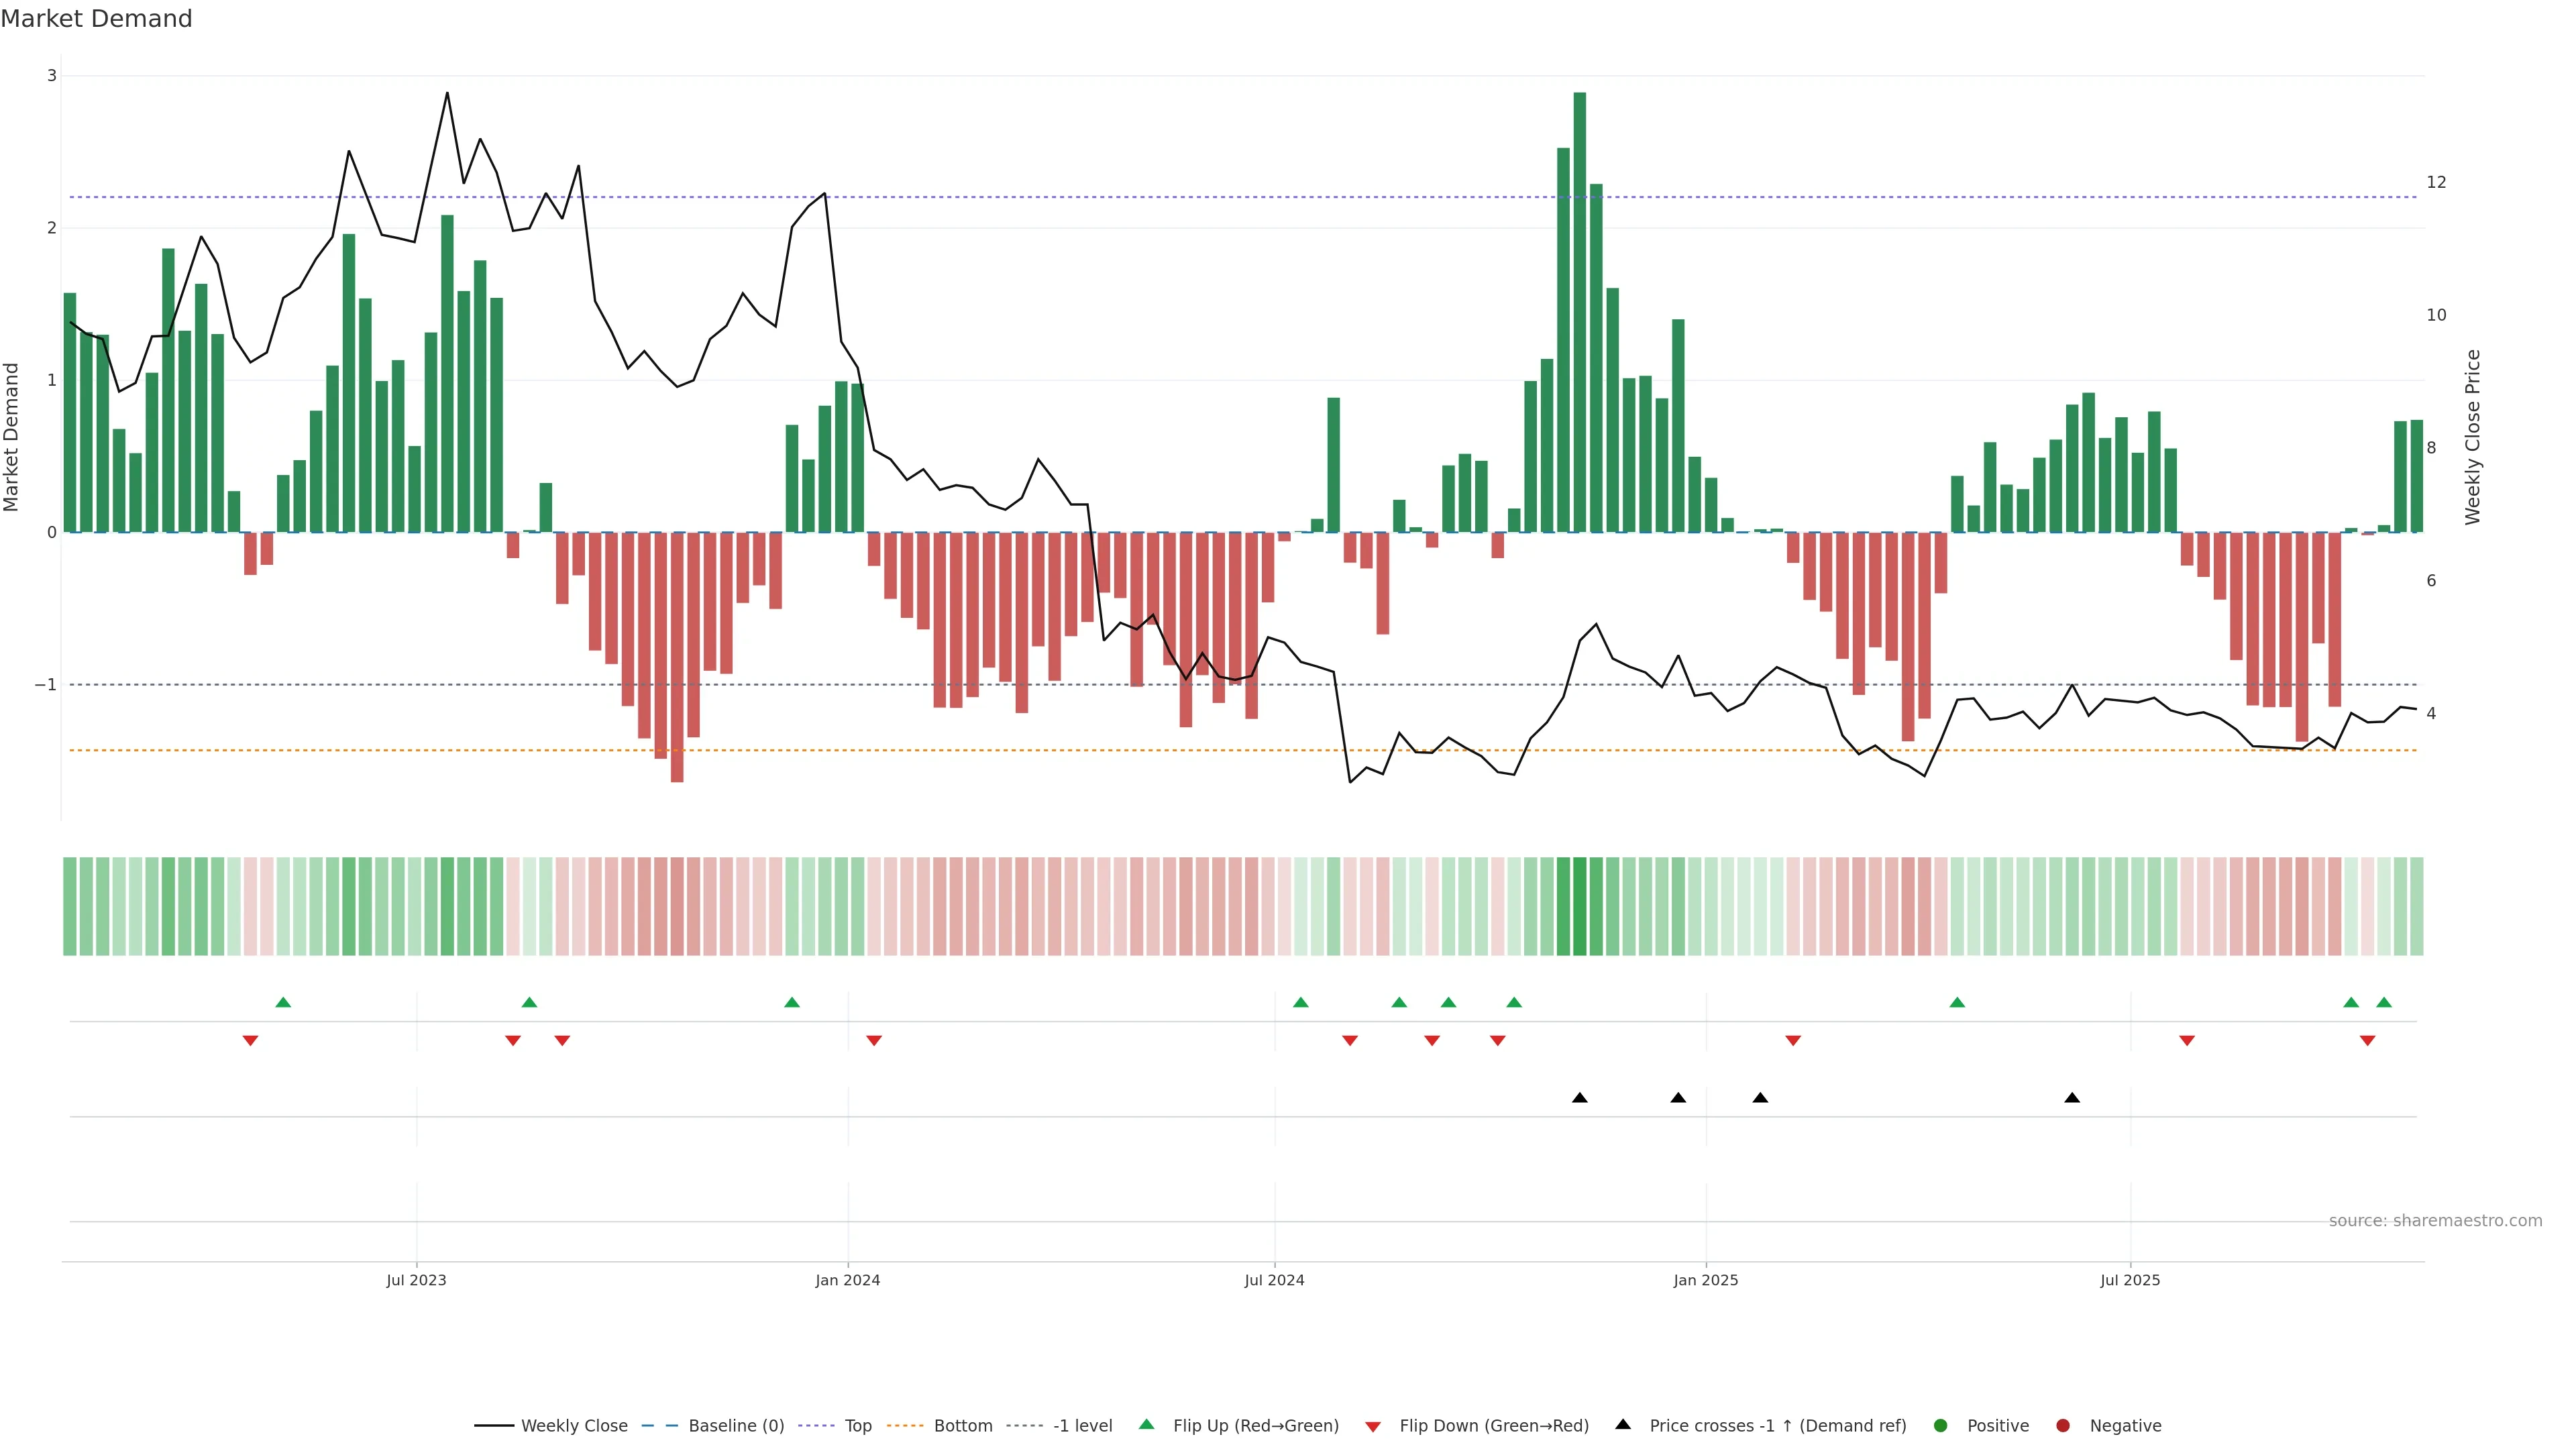Click the lowest red demand bar
This screenshot has height=1449, width=2576.
click(x=677, y=657)
